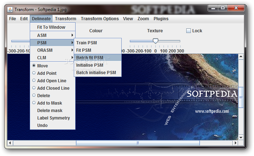Select Fit PSM
Image resolution: width=254 pixels, height=156 pixels.
point(98,50)
